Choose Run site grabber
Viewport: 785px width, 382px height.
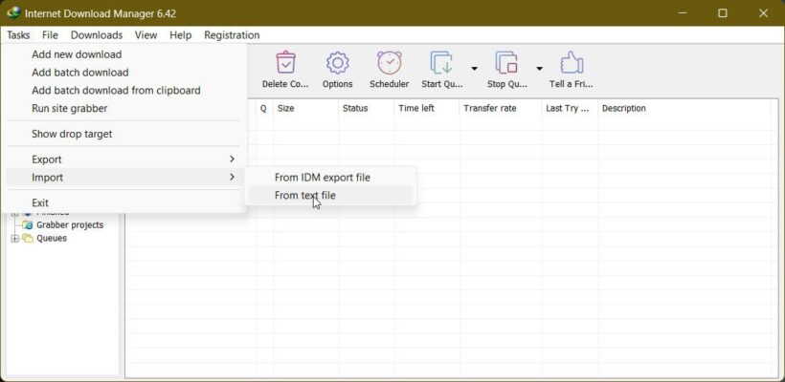69,109
